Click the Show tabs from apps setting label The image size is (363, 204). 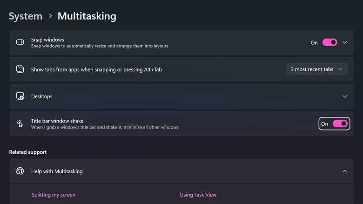96,69
